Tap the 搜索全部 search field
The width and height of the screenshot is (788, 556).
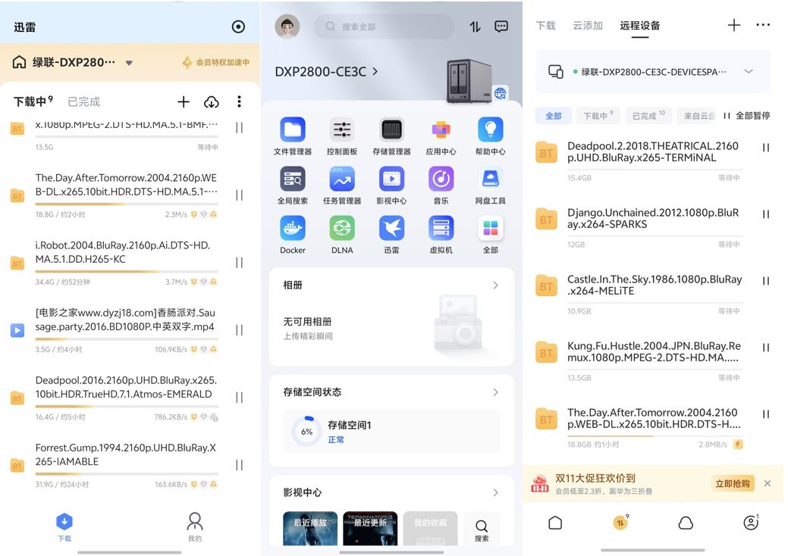(x=384, y=27)
